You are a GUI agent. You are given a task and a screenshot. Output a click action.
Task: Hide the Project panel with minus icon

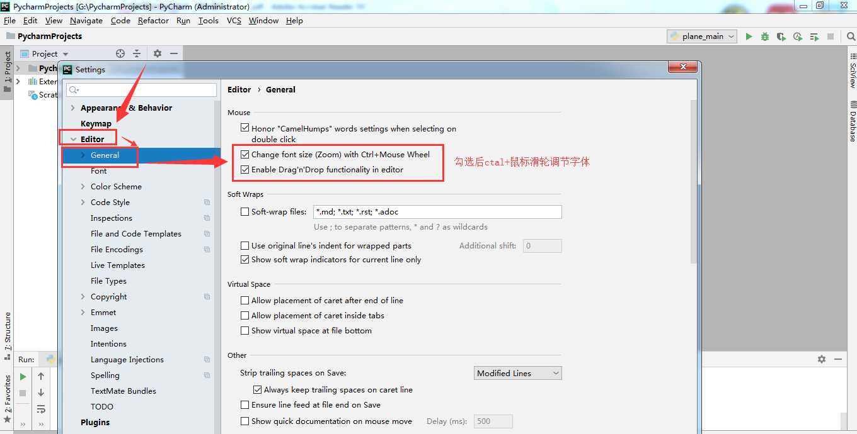click(x=174, y=53)
